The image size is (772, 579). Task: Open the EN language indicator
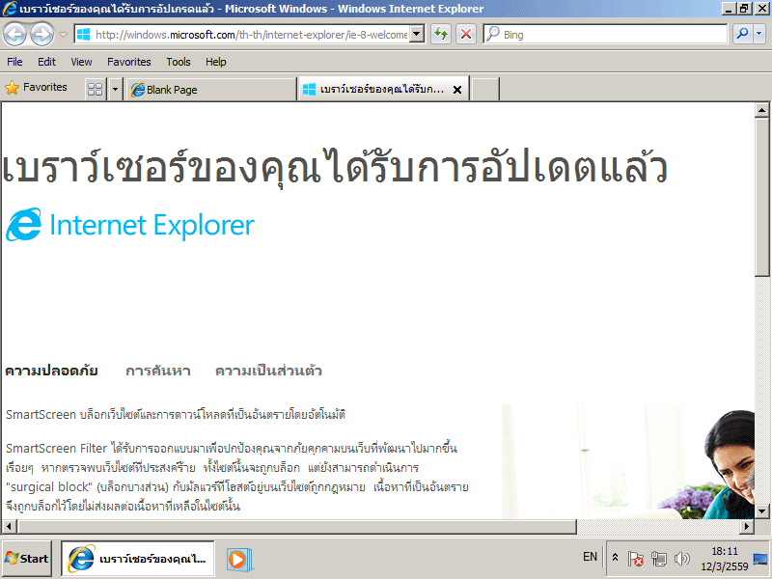(590, 557)
